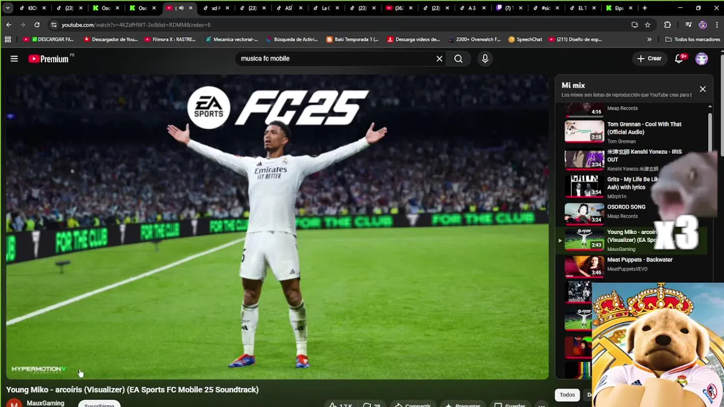
Task: Clear the search text with X
Action: coord(439,59)
